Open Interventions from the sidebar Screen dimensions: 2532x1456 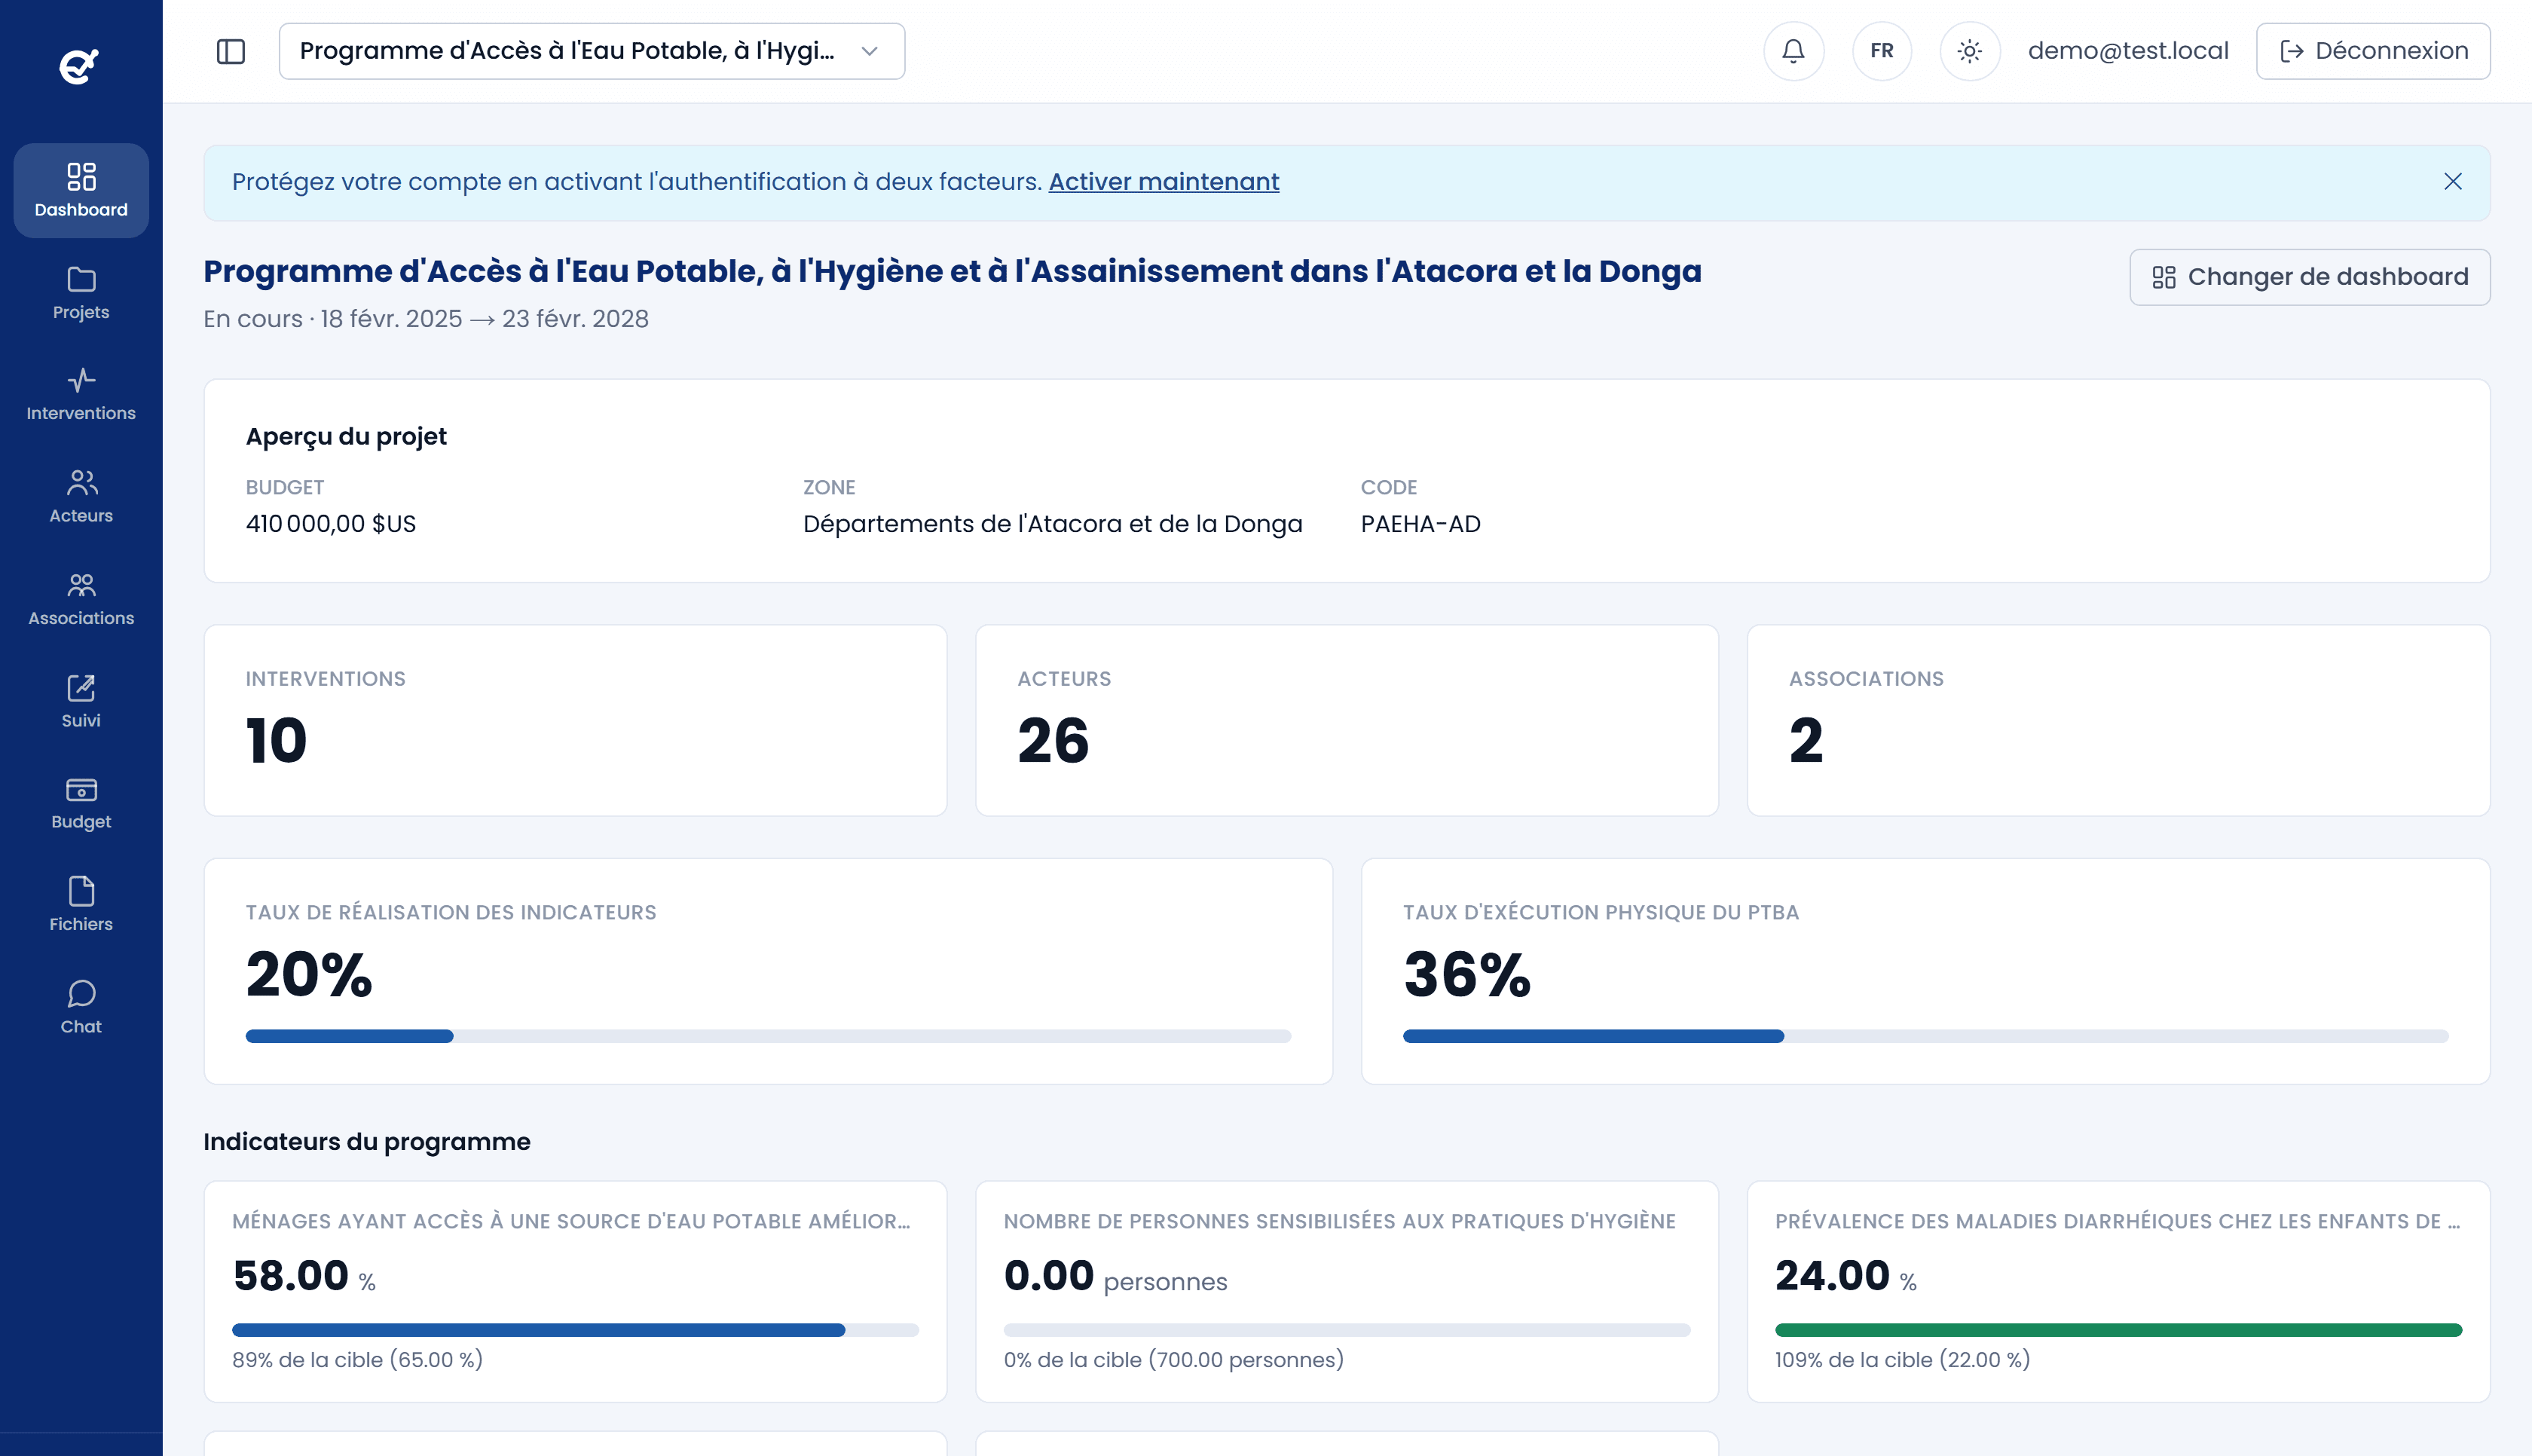point(81,395)
